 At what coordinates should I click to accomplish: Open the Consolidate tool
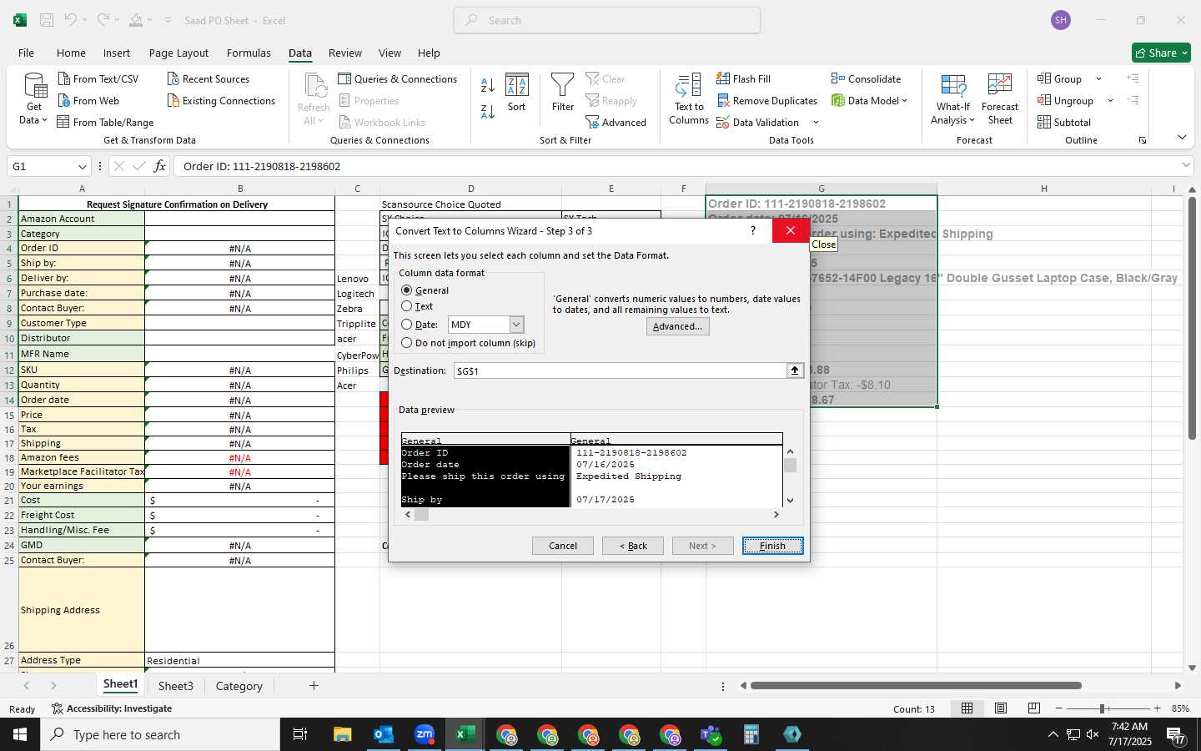click(x=866, y=78)
